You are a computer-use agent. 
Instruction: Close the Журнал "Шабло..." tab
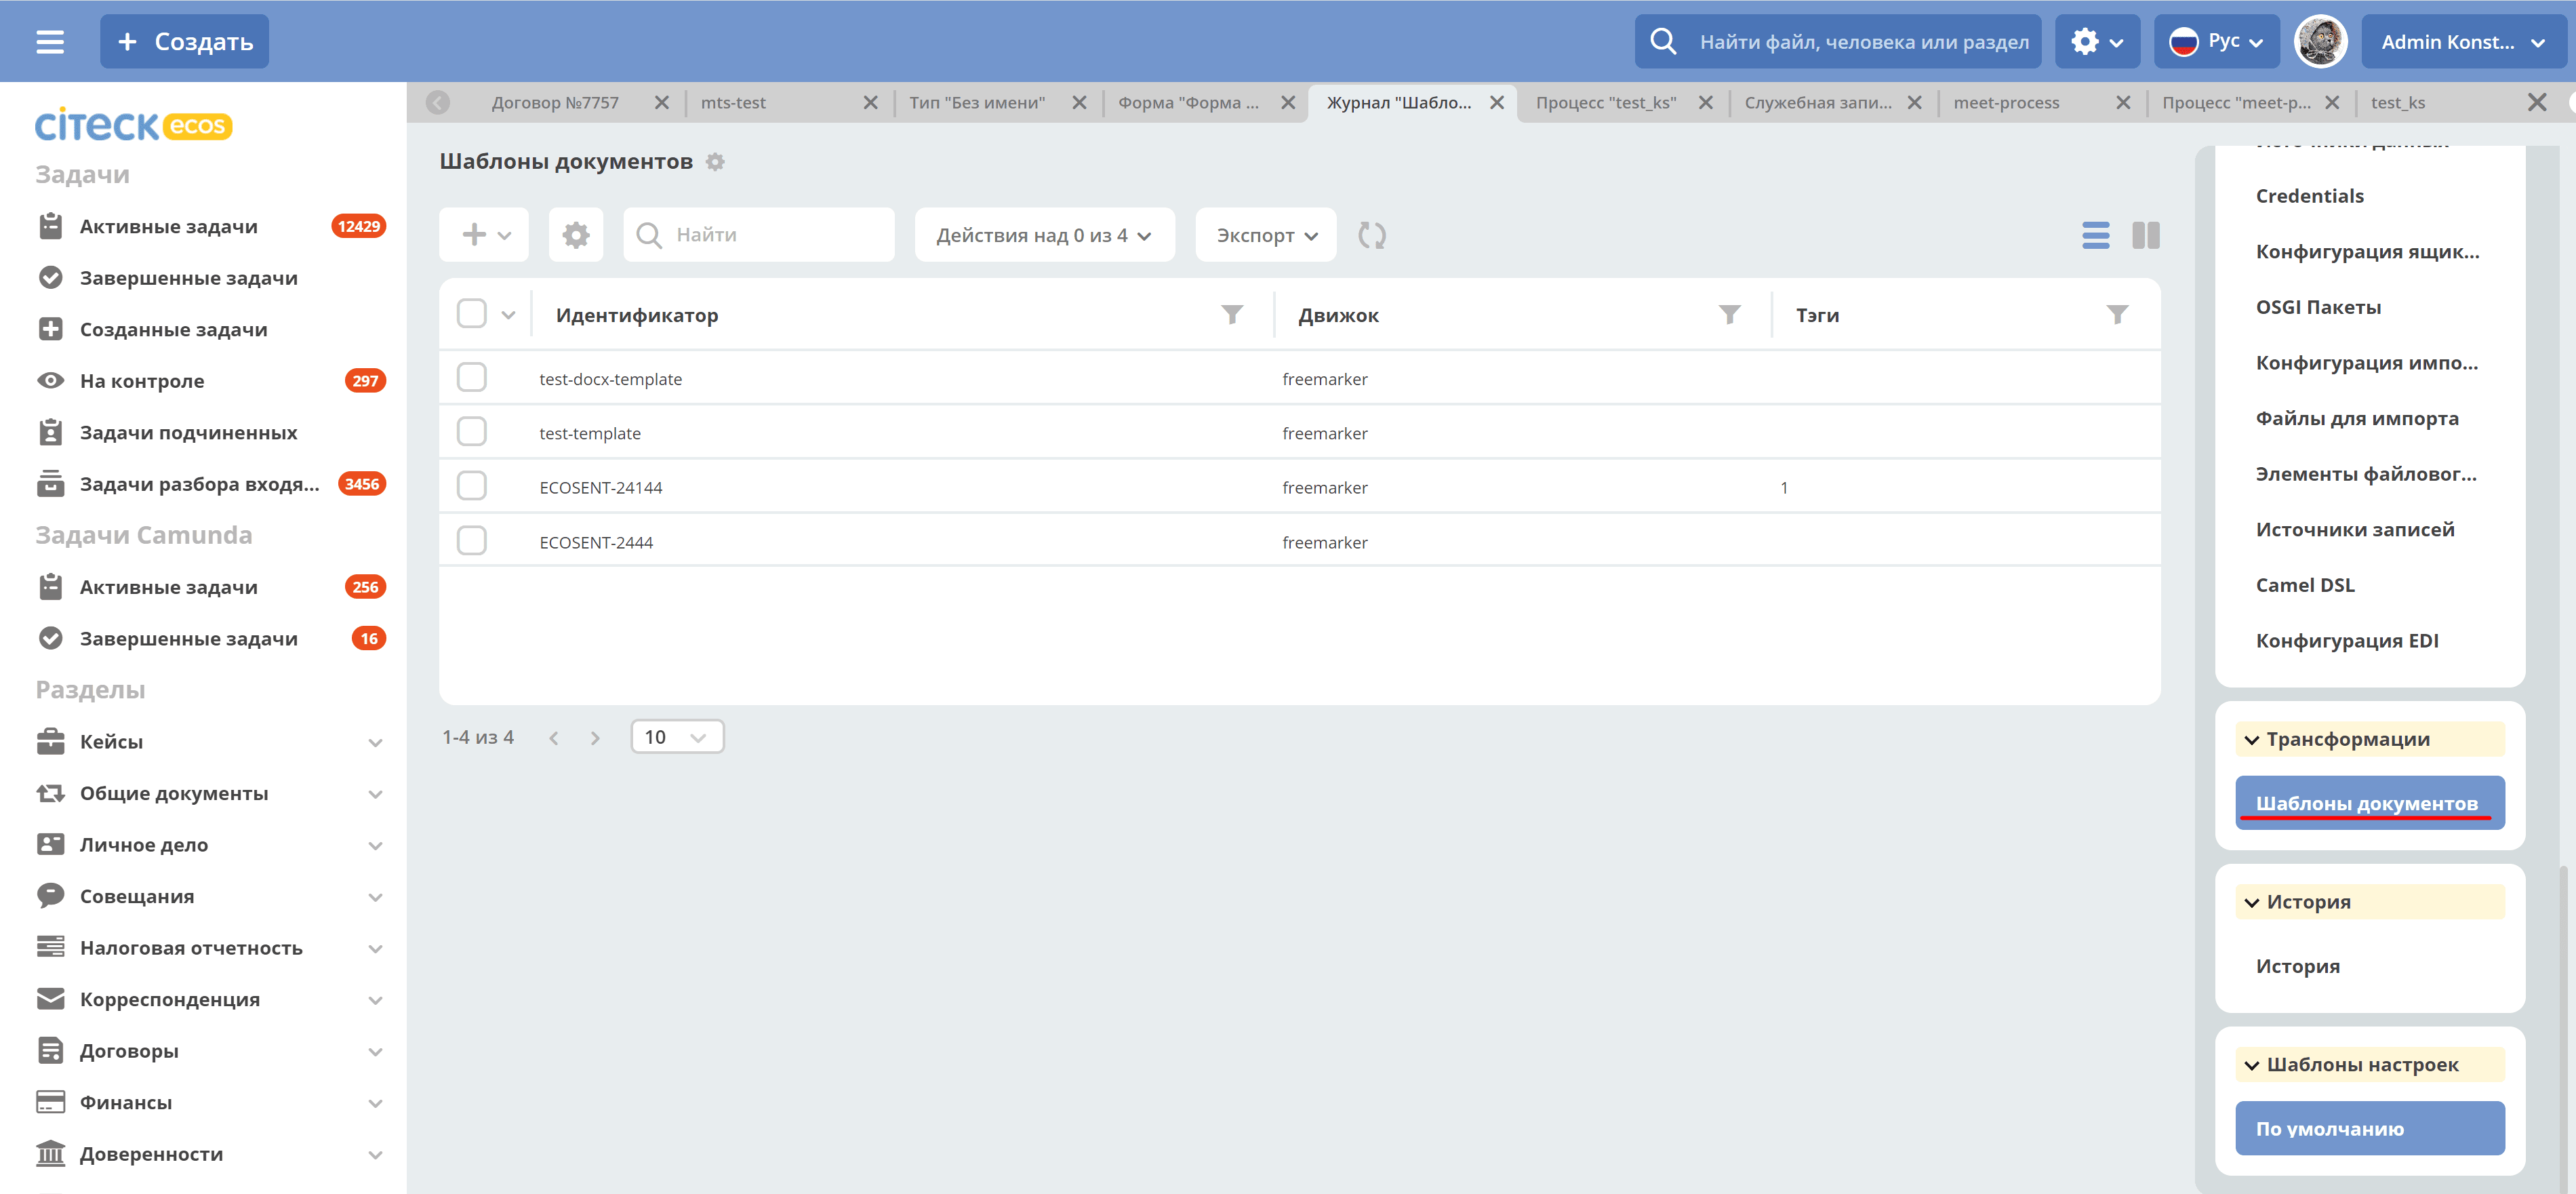click(x=1497, y=102)
